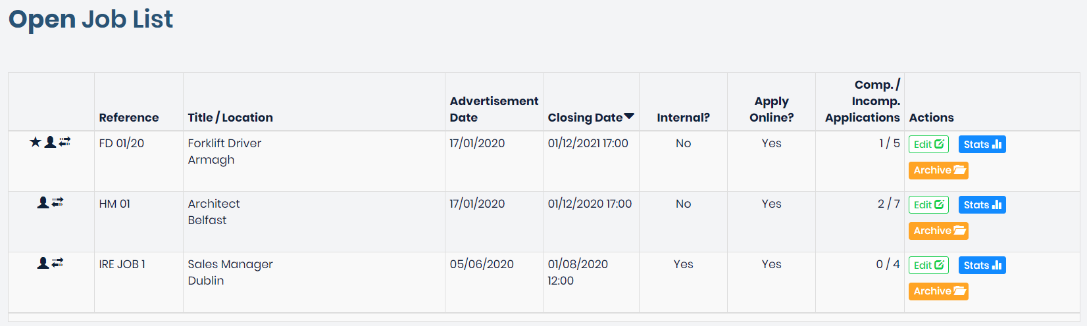Open Stats for the Forklift Driver job

click(x=982, y=145)
